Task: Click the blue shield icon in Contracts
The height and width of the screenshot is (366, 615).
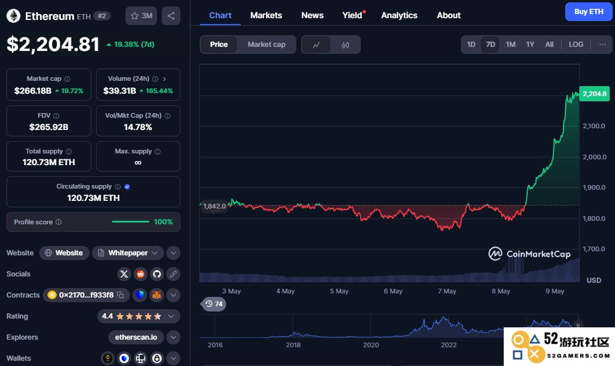Action: coord(140,295)
